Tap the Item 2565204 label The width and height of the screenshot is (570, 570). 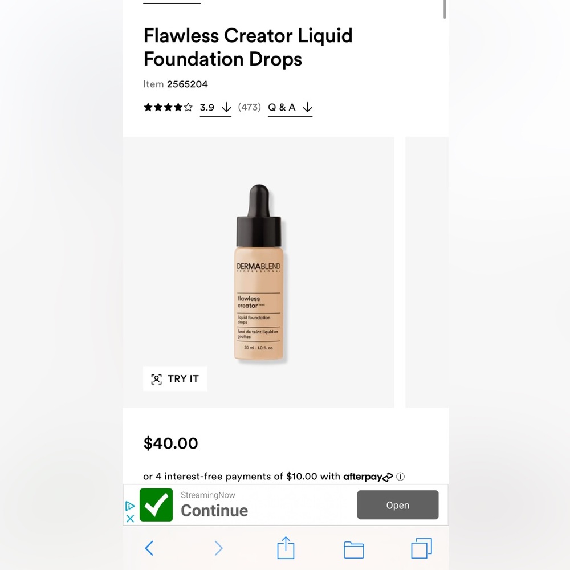[x=176, y=84]
